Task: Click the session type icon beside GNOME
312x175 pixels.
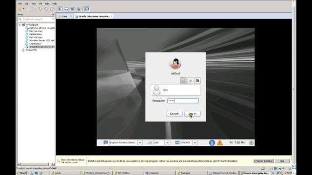Action: tap(177, 142)
